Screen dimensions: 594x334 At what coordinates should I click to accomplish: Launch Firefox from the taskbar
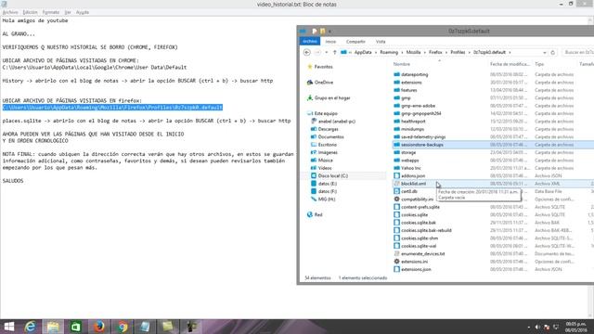[x=99, y=327]
